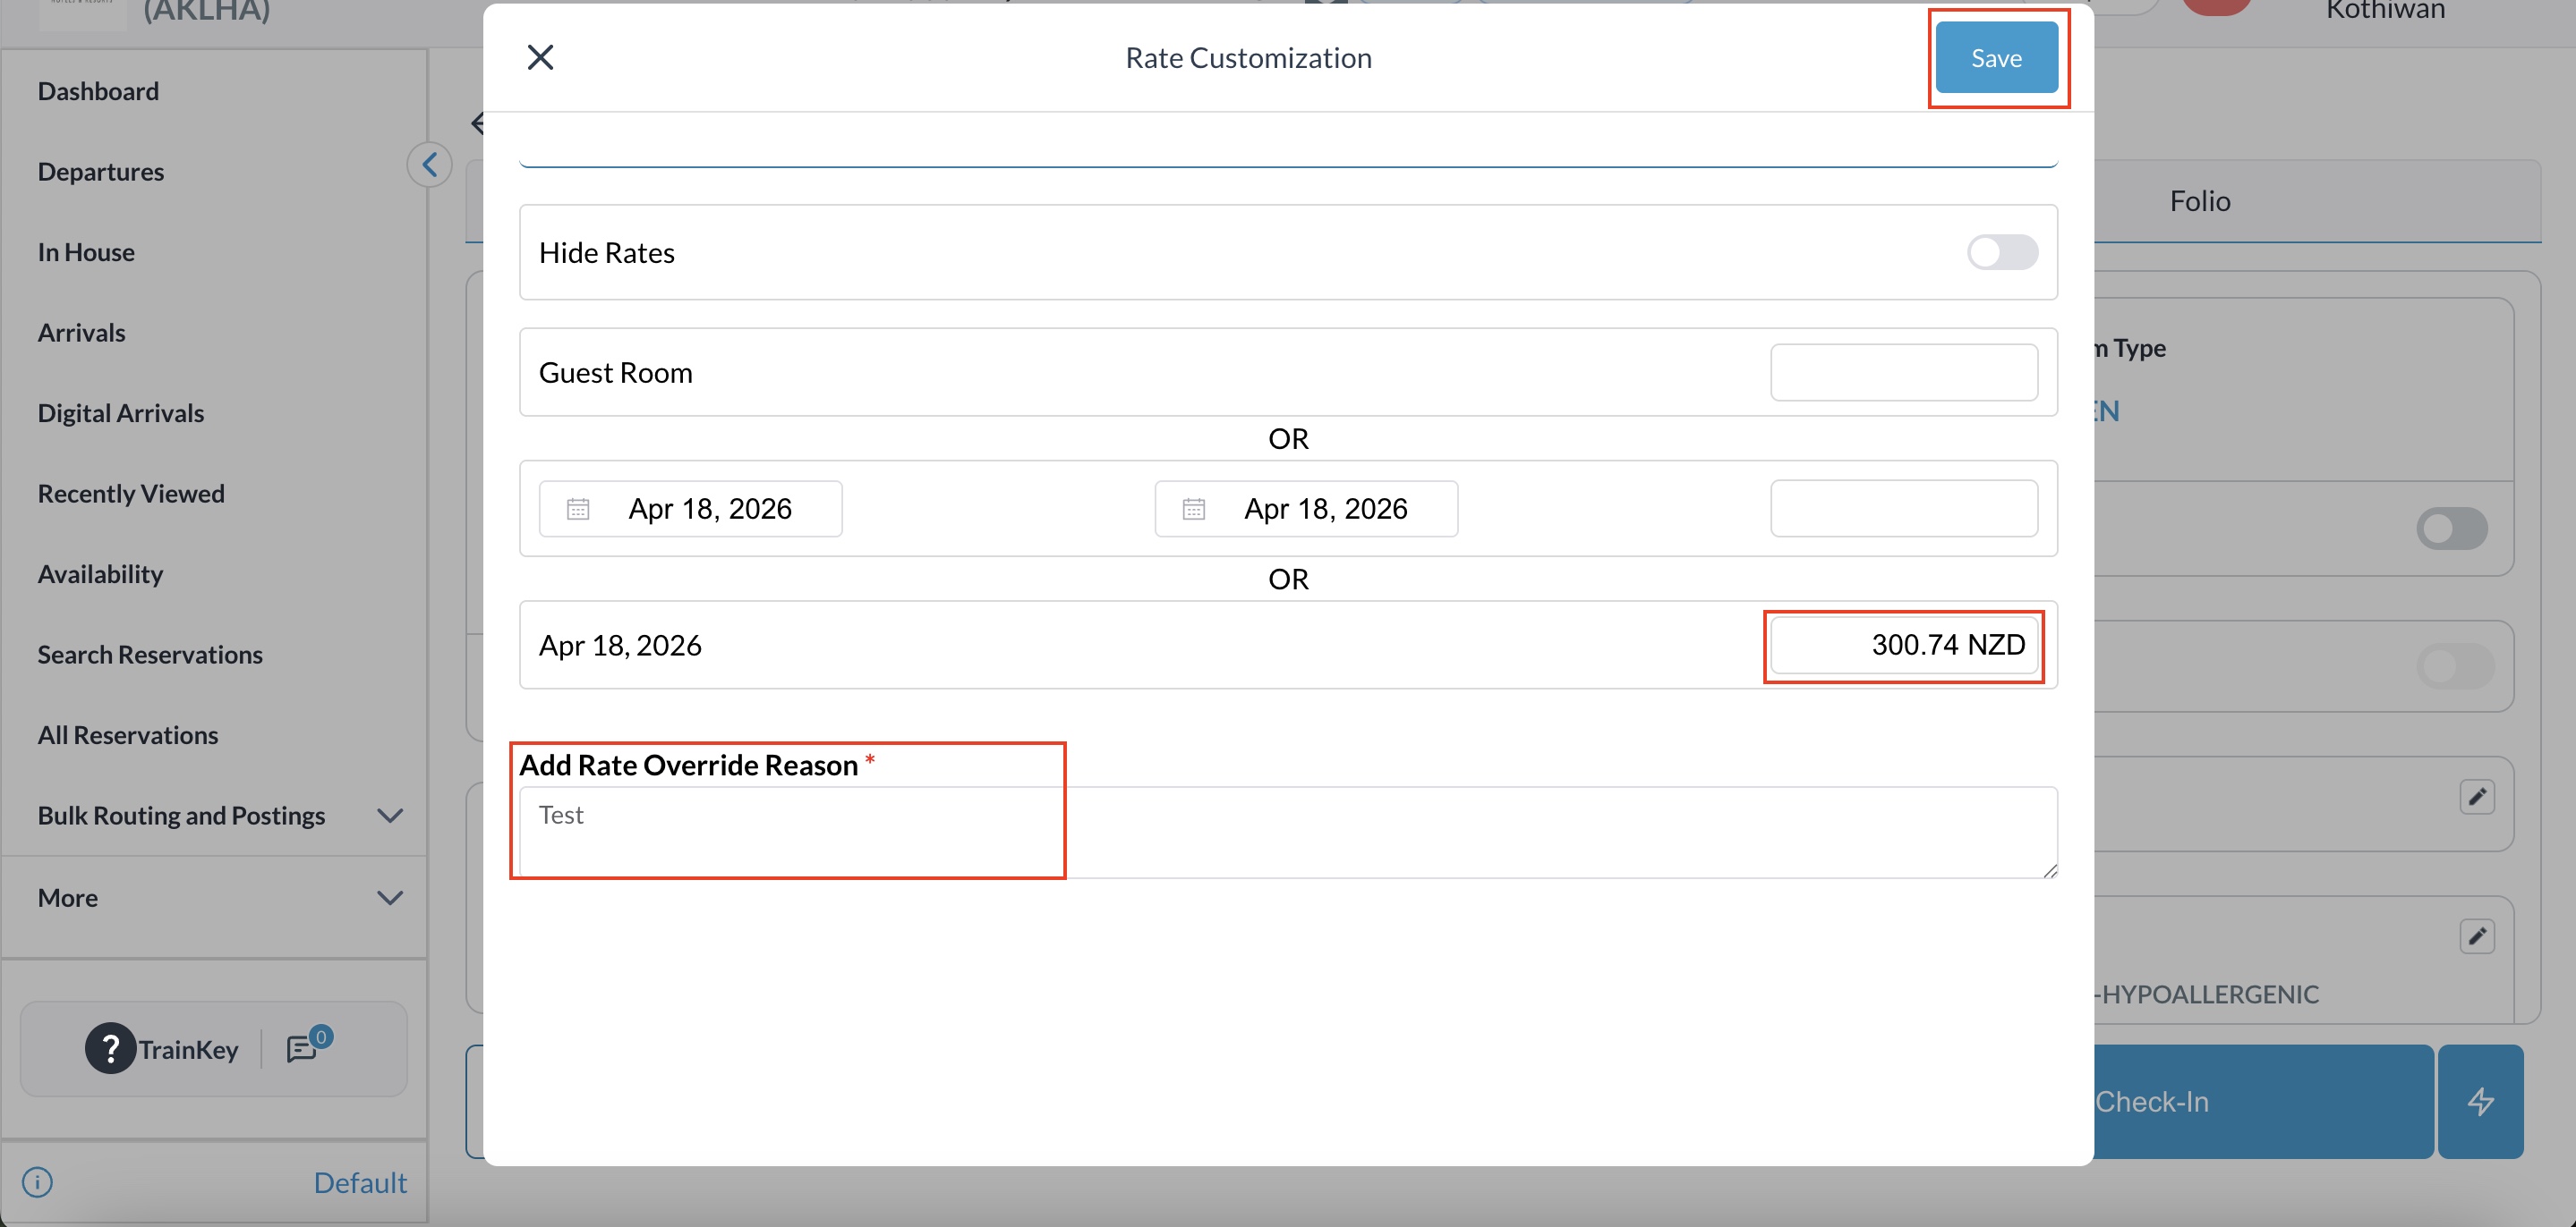
Task: Click the Guest Room rate input
Action: tap(1903, 373)
